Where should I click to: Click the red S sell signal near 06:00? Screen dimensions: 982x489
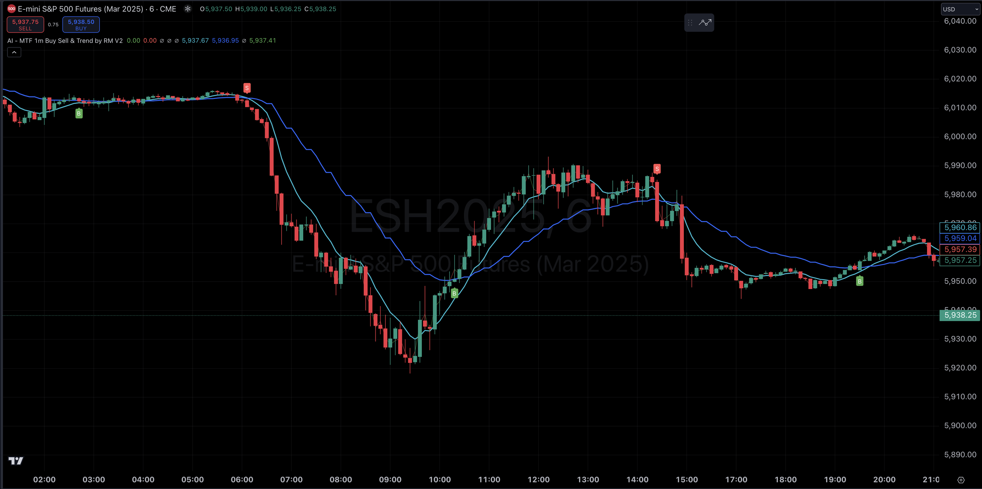coord(247,88)
